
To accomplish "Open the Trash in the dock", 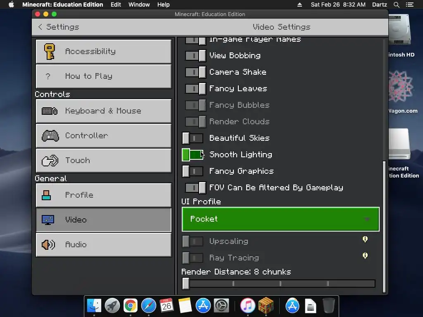I will (x=329, y=305).
